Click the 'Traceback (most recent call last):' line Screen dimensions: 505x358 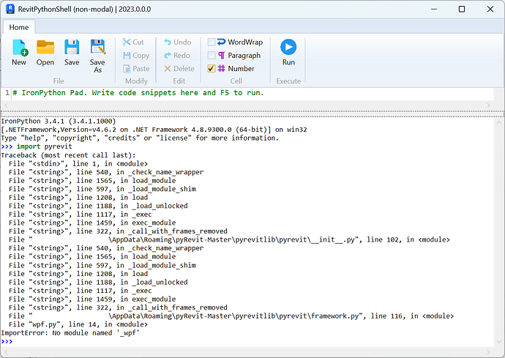pyautogui.click(x=68, y=155)
